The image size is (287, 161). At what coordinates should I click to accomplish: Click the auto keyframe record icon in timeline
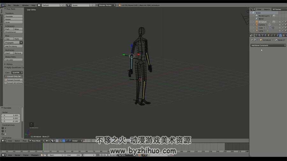[x=139, y=155]
